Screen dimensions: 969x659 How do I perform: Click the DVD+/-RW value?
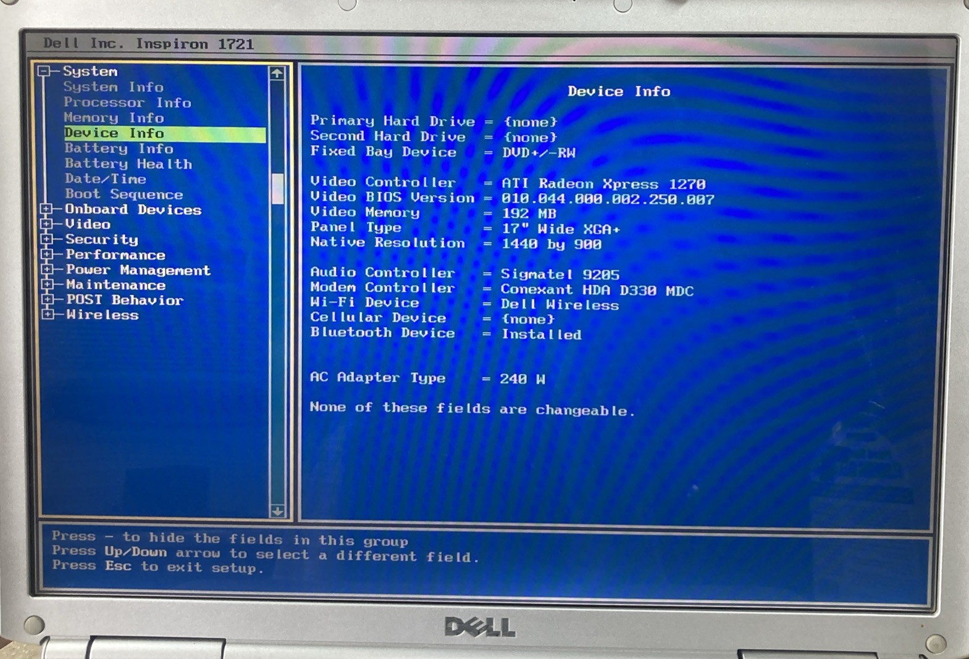pos(539,152)
